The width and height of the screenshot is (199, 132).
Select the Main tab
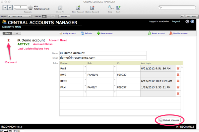click(7, 33)
